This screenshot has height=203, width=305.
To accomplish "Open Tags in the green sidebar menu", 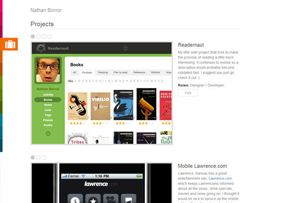I will pyautogui.click(x=48, y=115).
